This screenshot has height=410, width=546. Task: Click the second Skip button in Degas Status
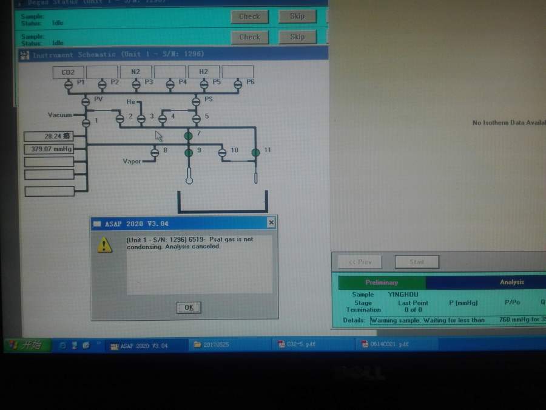pos(297,36)
